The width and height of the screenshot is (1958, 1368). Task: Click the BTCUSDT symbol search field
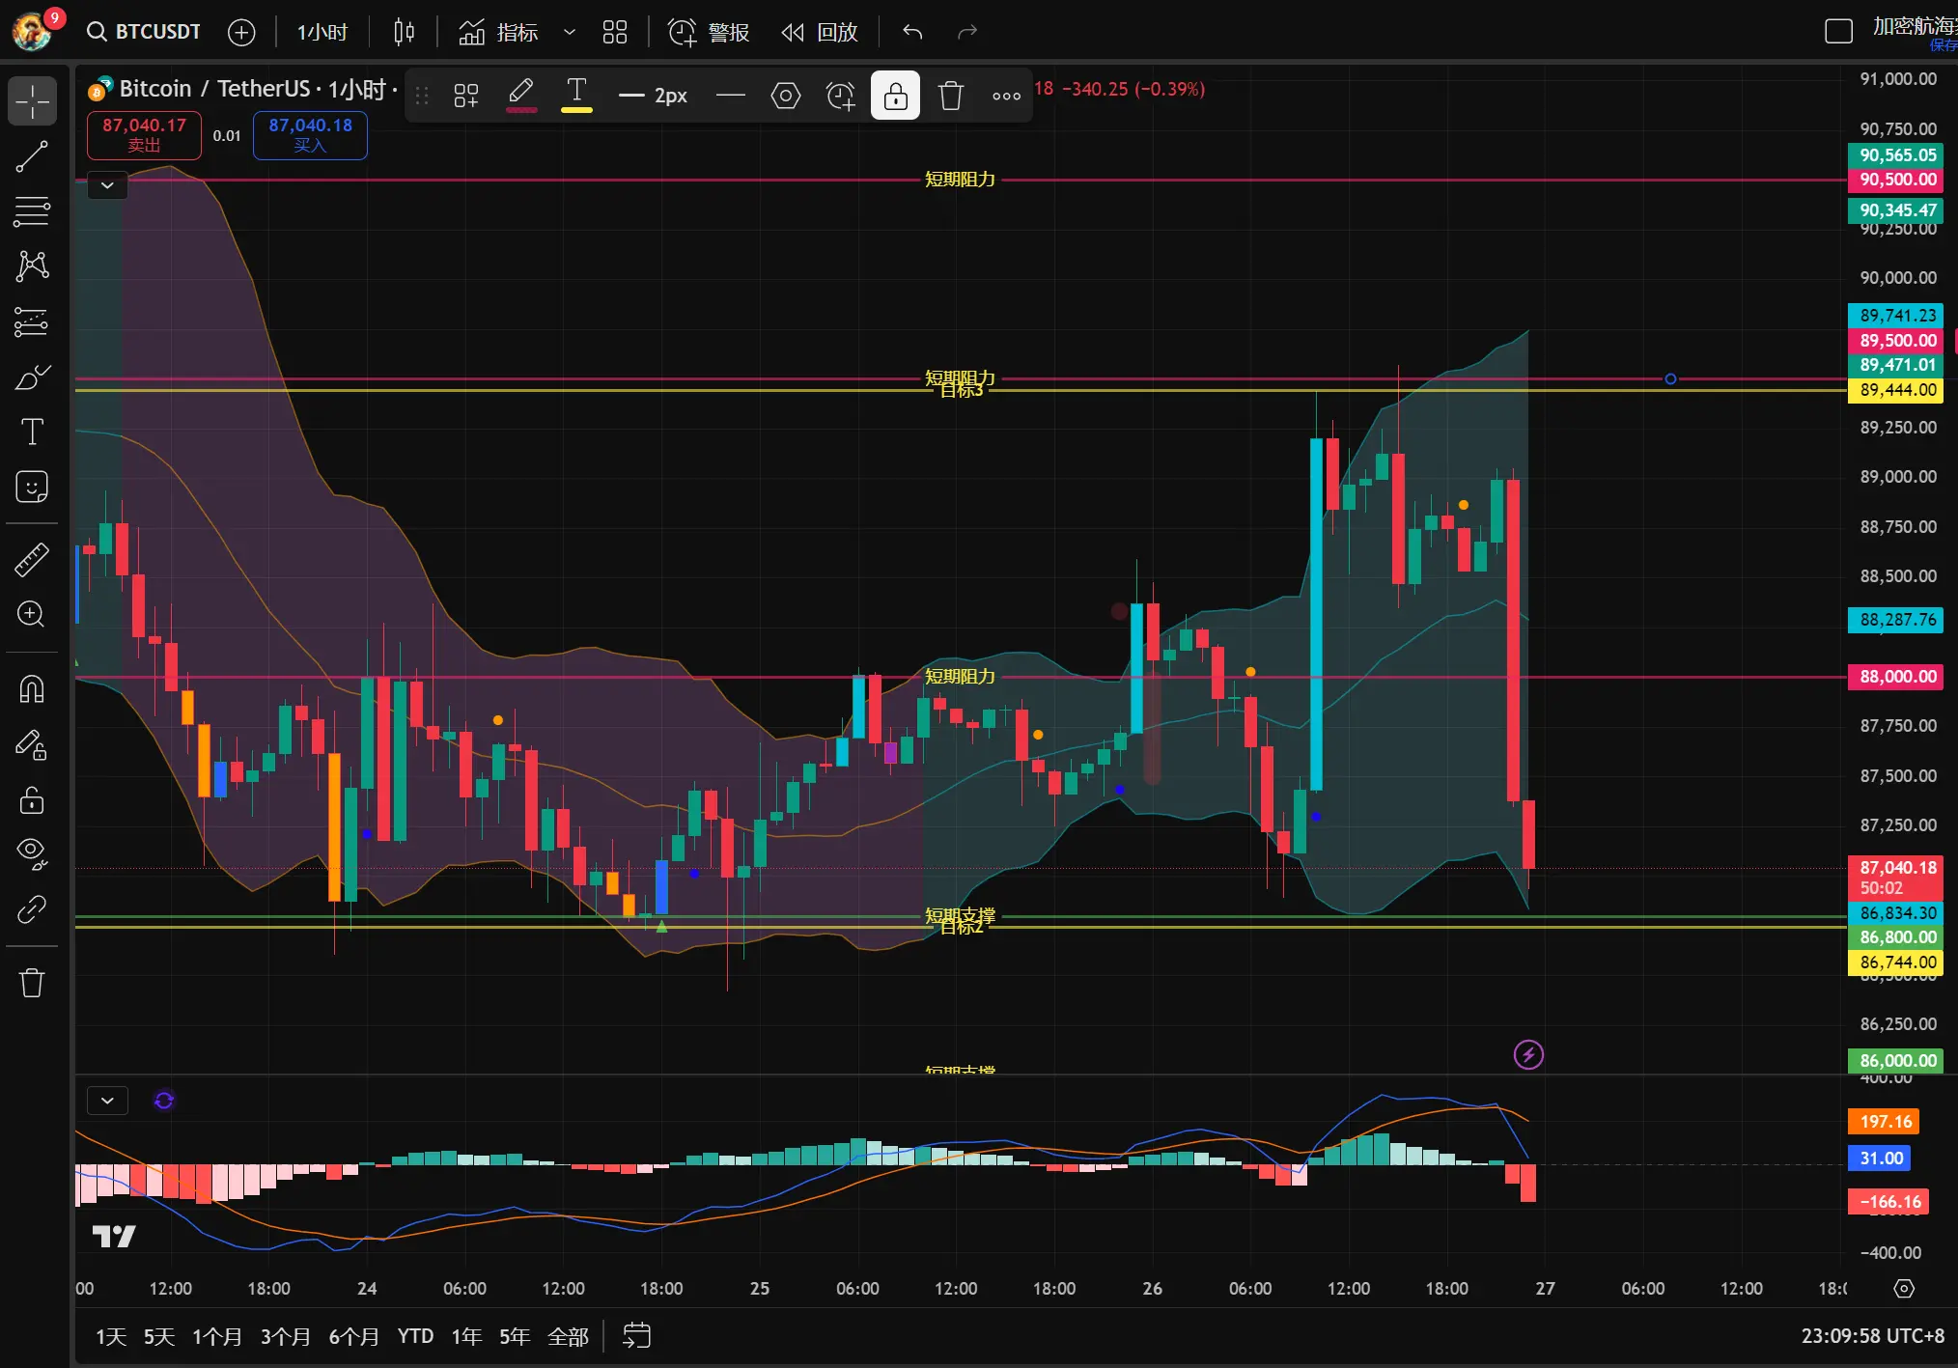point(145,32)
